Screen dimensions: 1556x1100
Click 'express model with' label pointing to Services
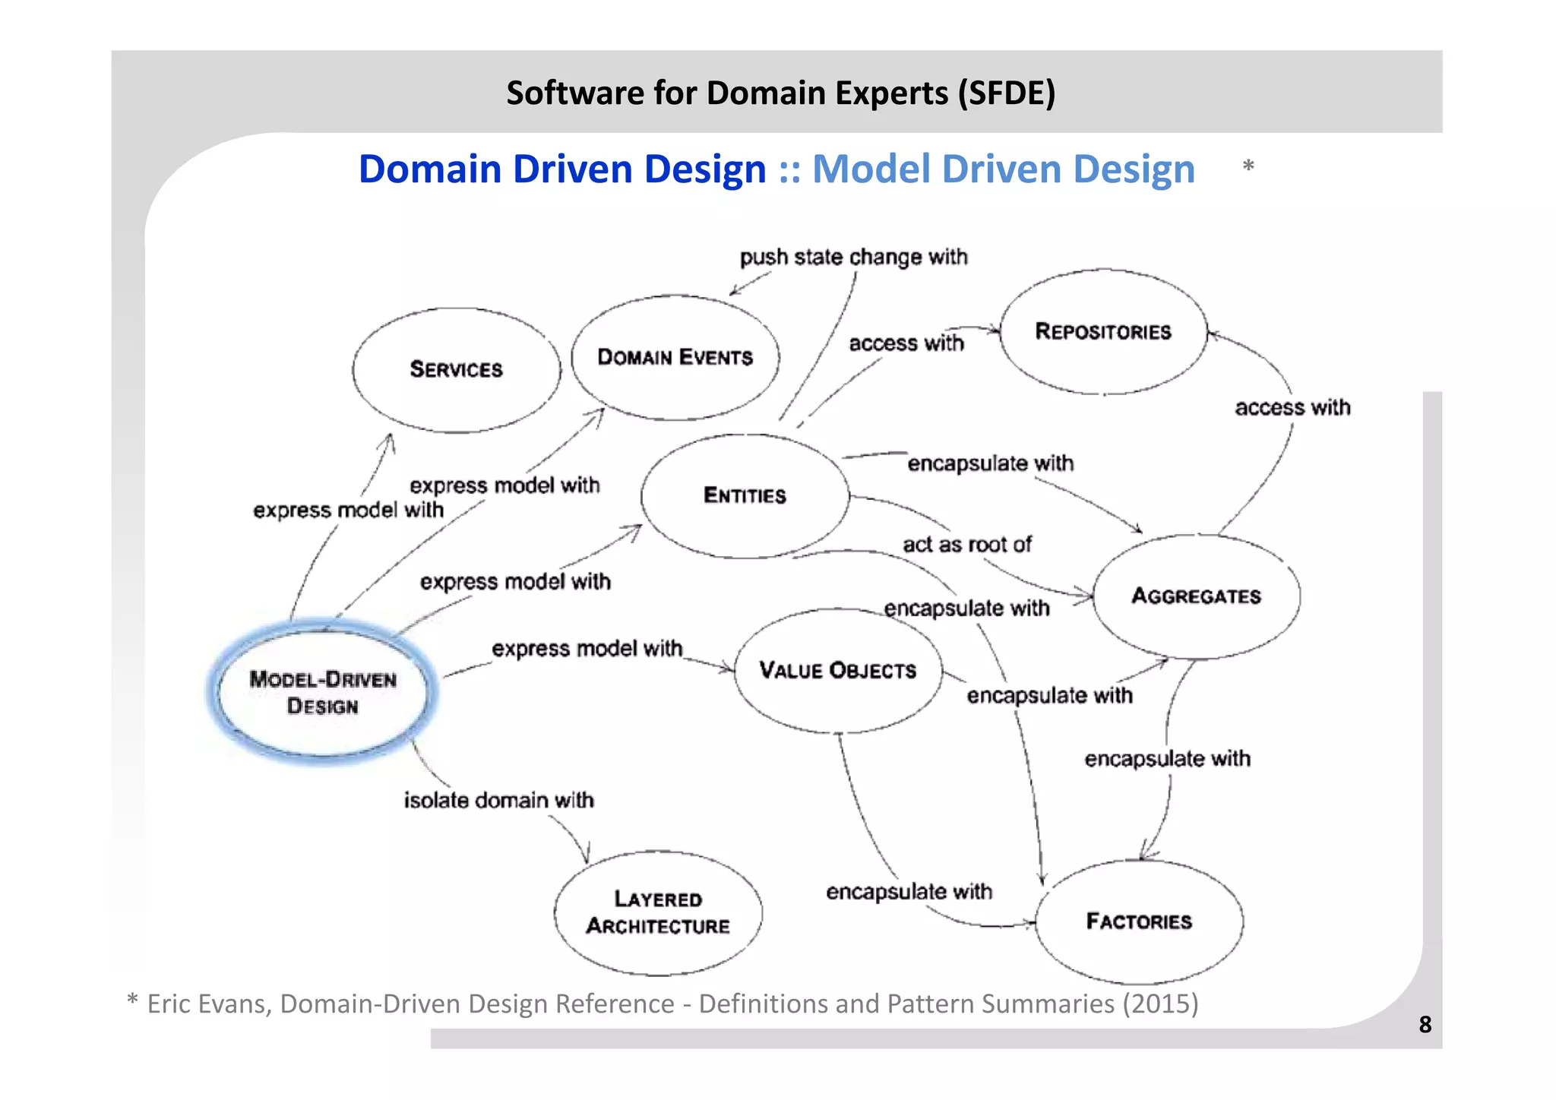coord(348,510)
